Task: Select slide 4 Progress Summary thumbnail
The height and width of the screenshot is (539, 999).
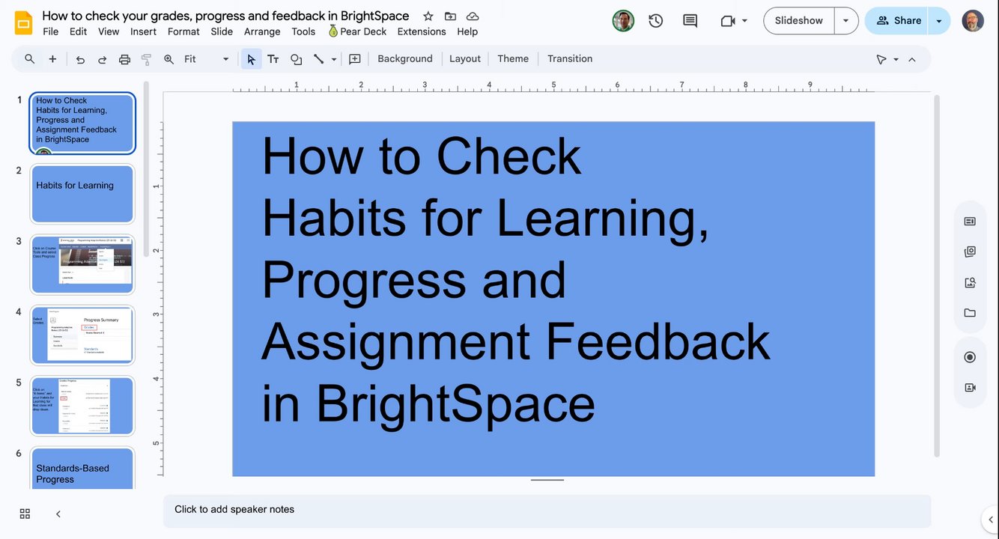Action: pyautogui.click(x=82, y=335)
